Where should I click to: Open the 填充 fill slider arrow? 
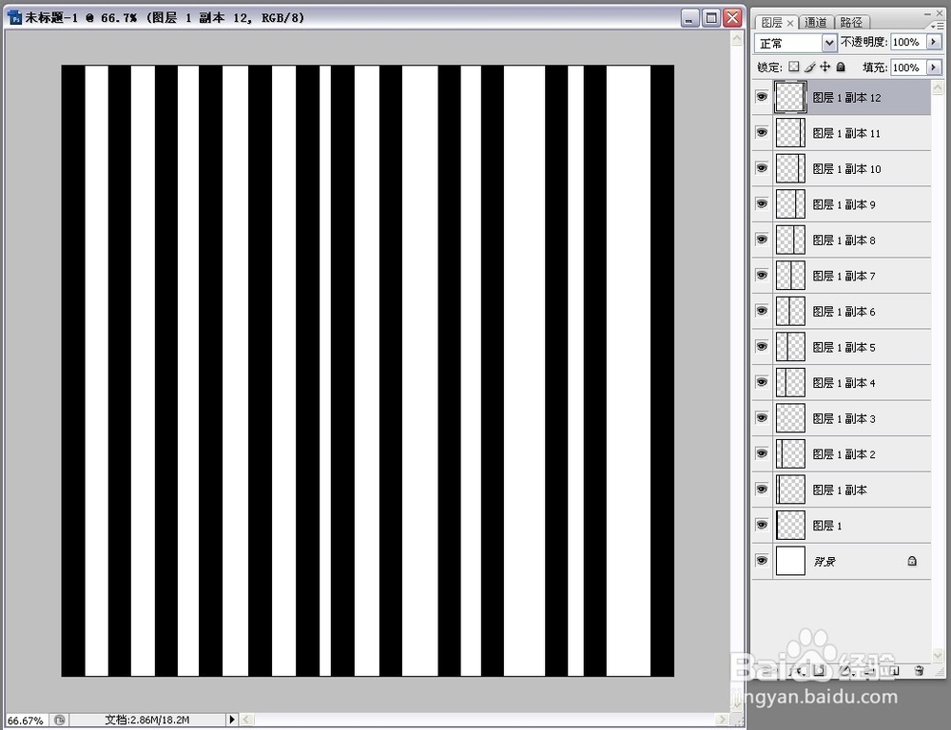pos(934,67)
